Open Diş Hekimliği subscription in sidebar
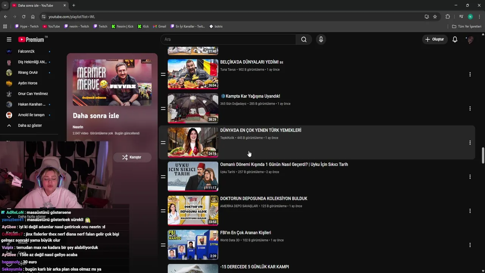 28,62
